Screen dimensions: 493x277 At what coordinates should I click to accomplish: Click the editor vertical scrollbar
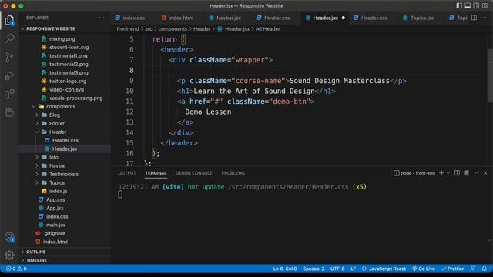point(490,75)
